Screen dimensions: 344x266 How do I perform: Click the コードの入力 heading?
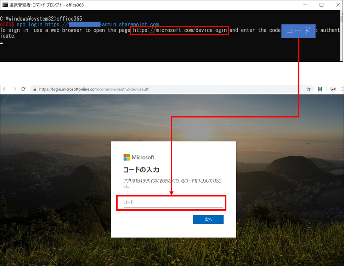click(141, 170)
